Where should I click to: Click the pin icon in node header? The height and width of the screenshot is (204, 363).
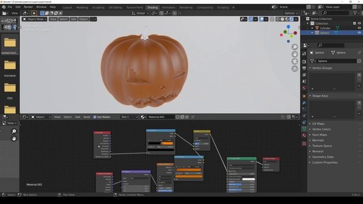pyautogui.click(x=193, y=117)
